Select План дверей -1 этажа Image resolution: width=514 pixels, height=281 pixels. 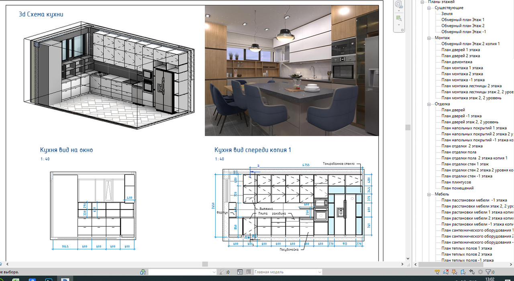tap(462, 116)
